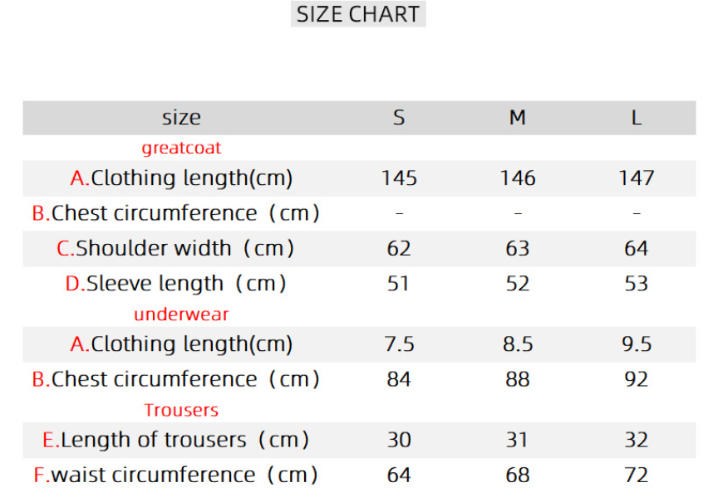Screen dimensions: 713x502
Task: Click the underwear clothing length value 7.5
Action: (399, 344)
